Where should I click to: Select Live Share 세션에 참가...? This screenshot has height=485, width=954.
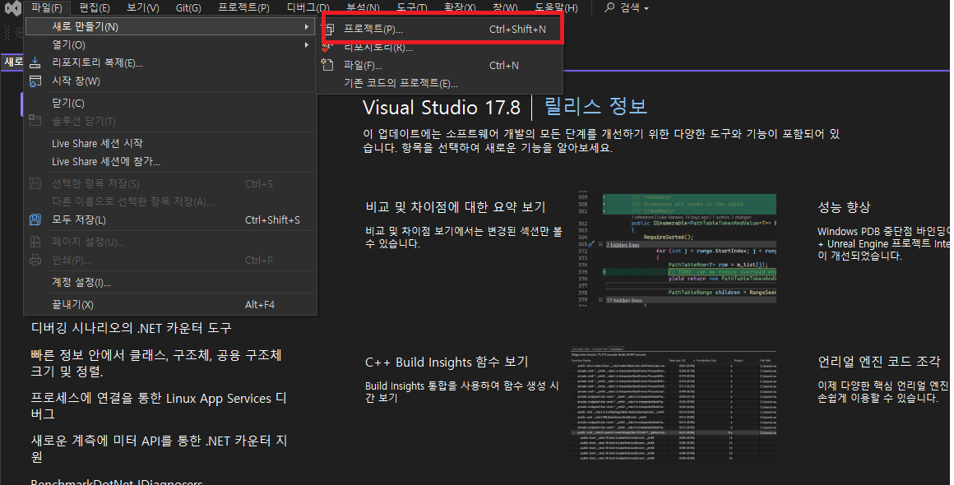[170, 162]
